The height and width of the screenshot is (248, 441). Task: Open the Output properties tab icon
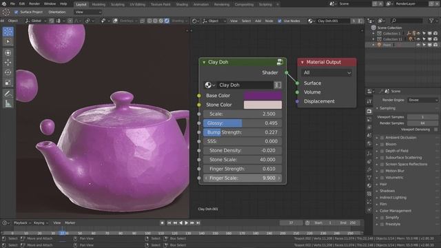369,120
